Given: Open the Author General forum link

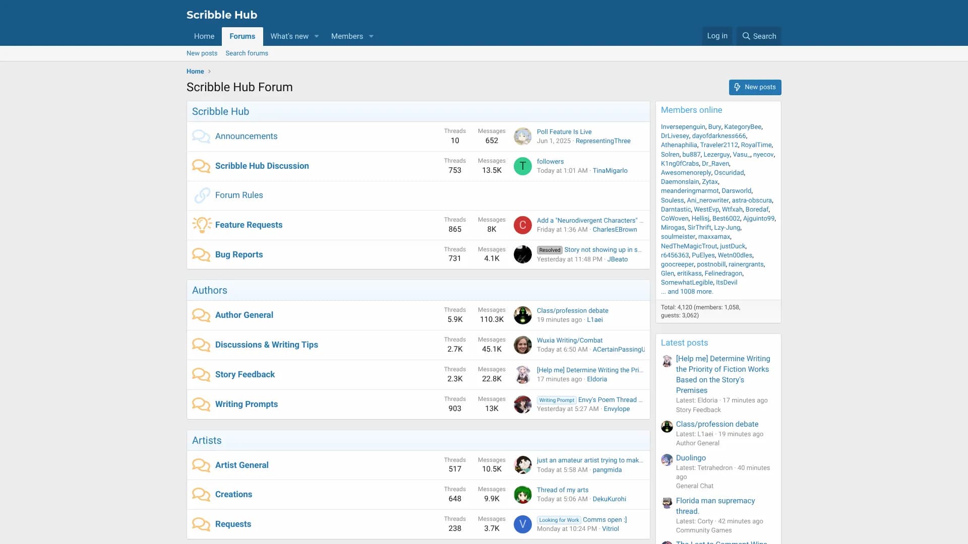Looking at the screenshot, I should 244,315.
